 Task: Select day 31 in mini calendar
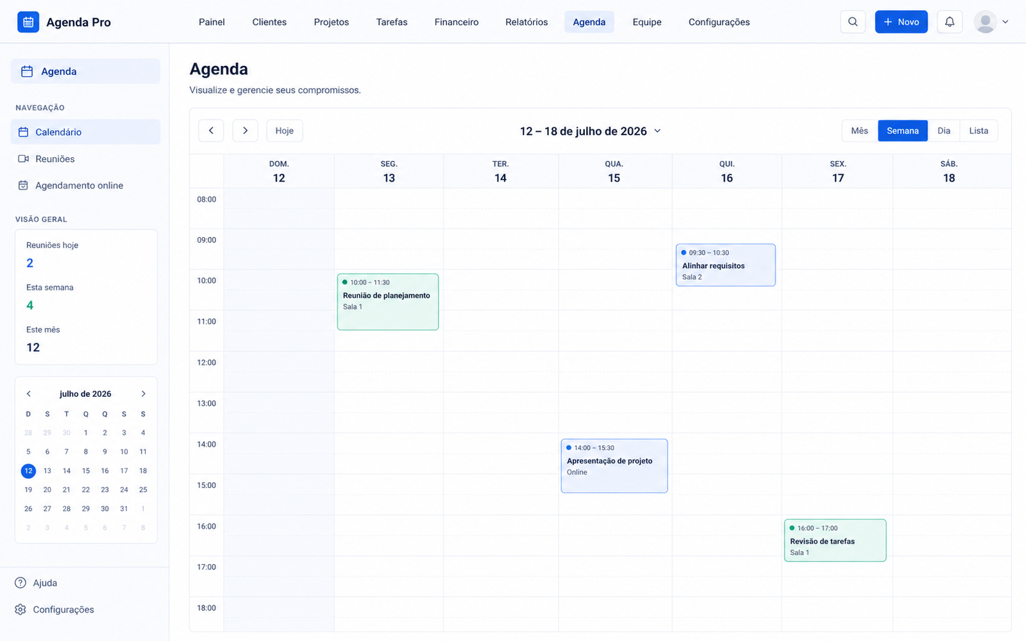[x=124, y=509]
